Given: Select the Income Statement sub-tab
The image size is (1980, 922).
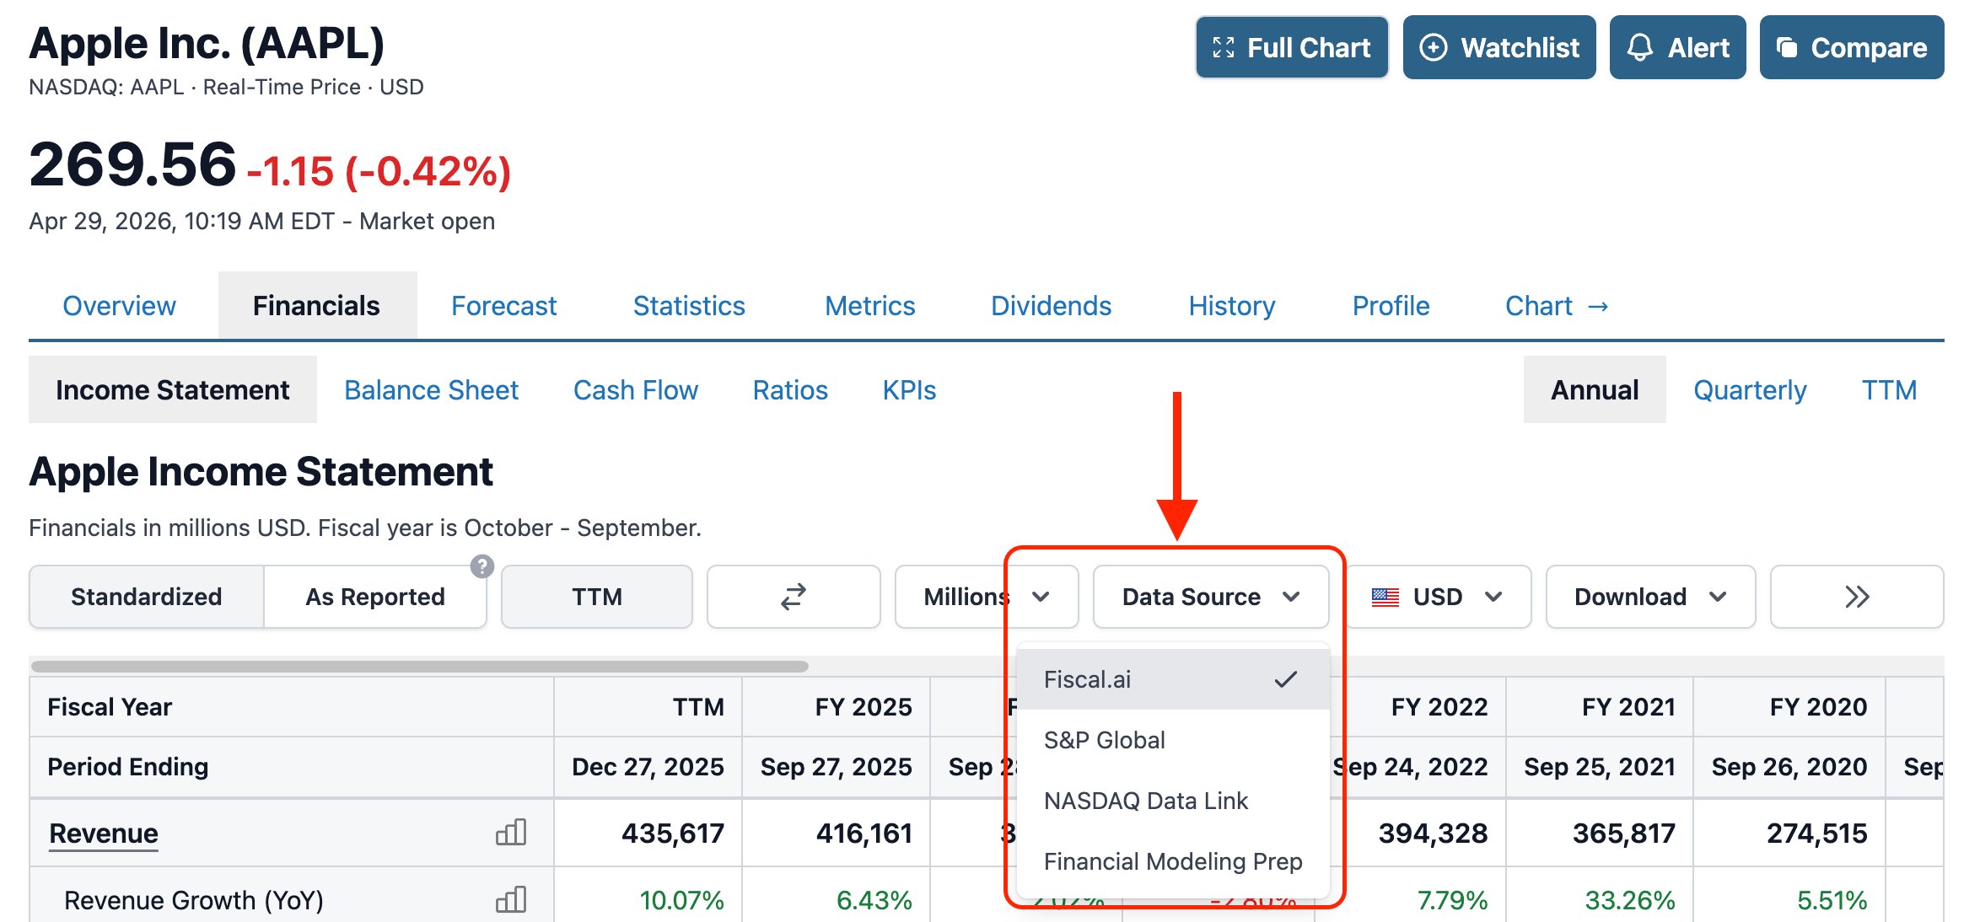Looking at the screenshot, I should tap(173, 390).
